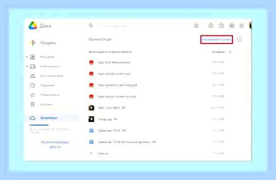
Task: Open the Помеченные section
Action: coord(50,95)
